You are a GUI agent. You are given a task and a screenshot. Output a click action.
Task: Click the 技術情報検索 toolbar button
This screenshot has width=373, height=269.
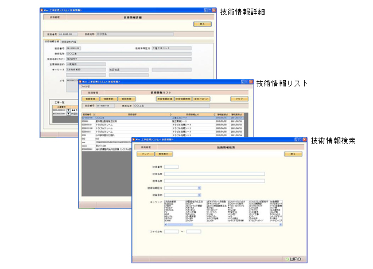pos(183,99)
